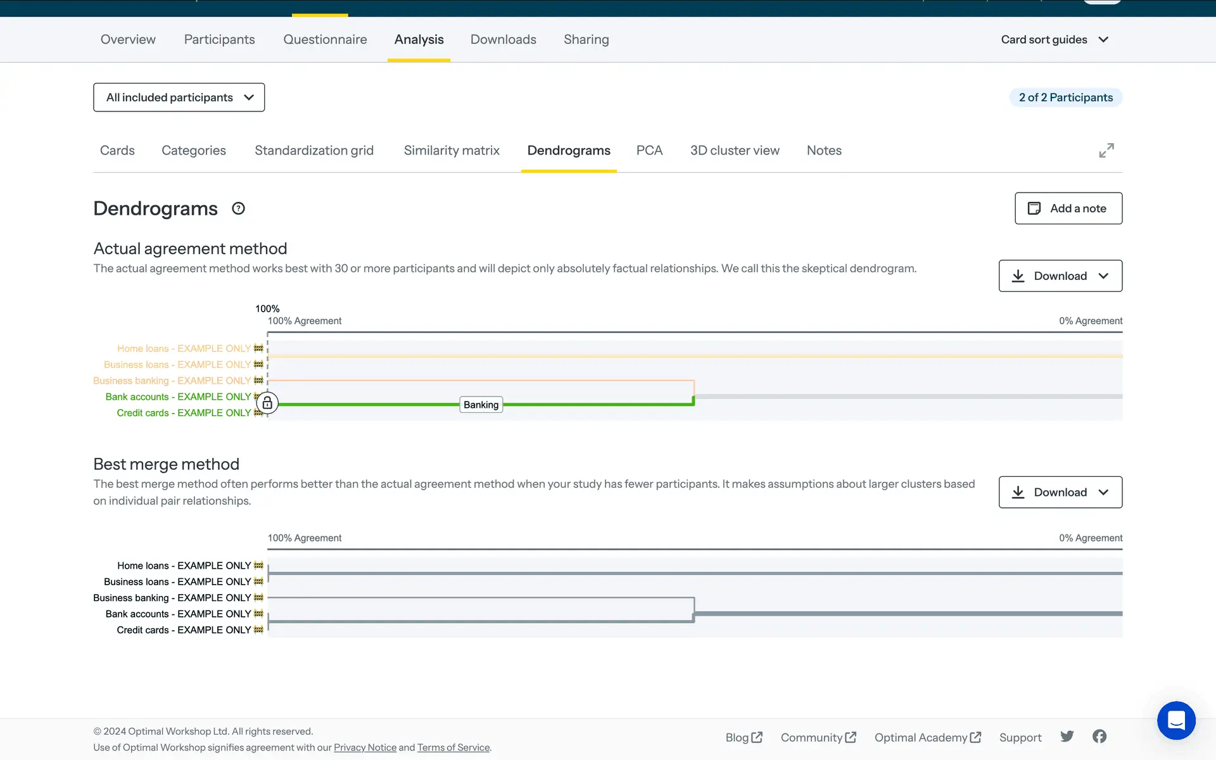Click the fullscreen expand arrows icon

(1106, 150)
